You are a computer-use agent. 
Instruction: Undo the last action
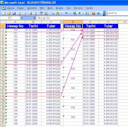coord(66,13)
